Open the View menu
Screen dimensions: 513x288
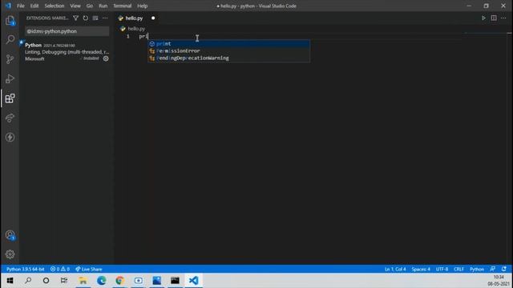[75, 6]
